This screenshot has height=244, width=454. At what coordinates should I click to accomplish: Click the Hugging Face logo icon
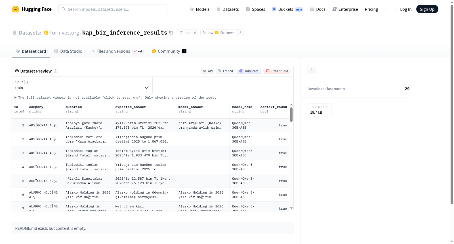coord(16,9)
